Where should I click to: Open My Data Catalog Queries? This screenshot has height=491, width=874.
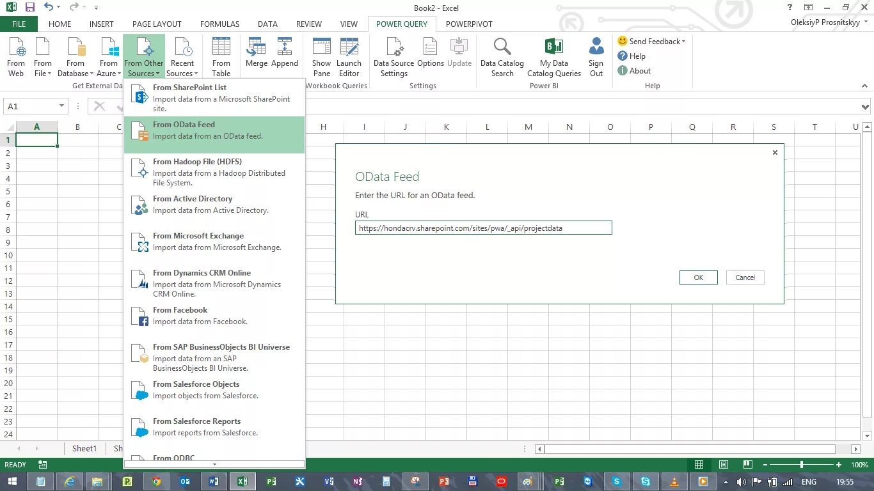click(x=554, y=57)
